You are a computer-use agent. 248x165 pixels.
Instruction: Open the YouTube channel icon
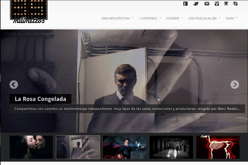(207, 4)
